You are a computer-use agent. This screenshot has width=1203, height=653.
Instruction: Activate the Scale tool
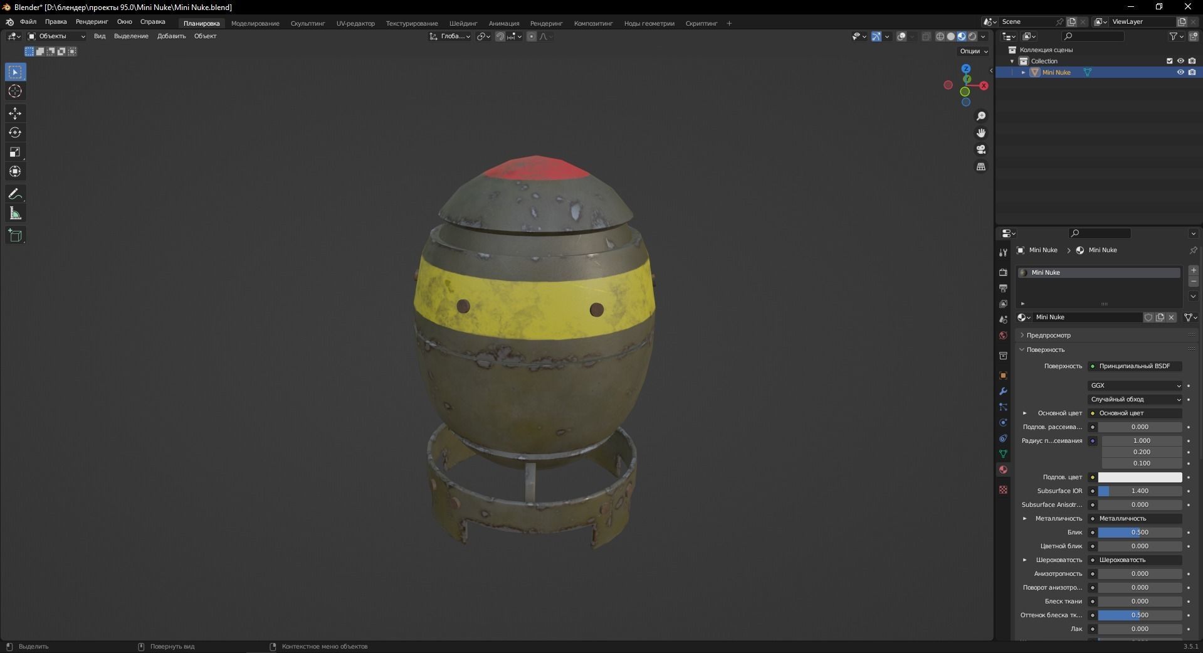pyautogui.click(x=15, y=152)
